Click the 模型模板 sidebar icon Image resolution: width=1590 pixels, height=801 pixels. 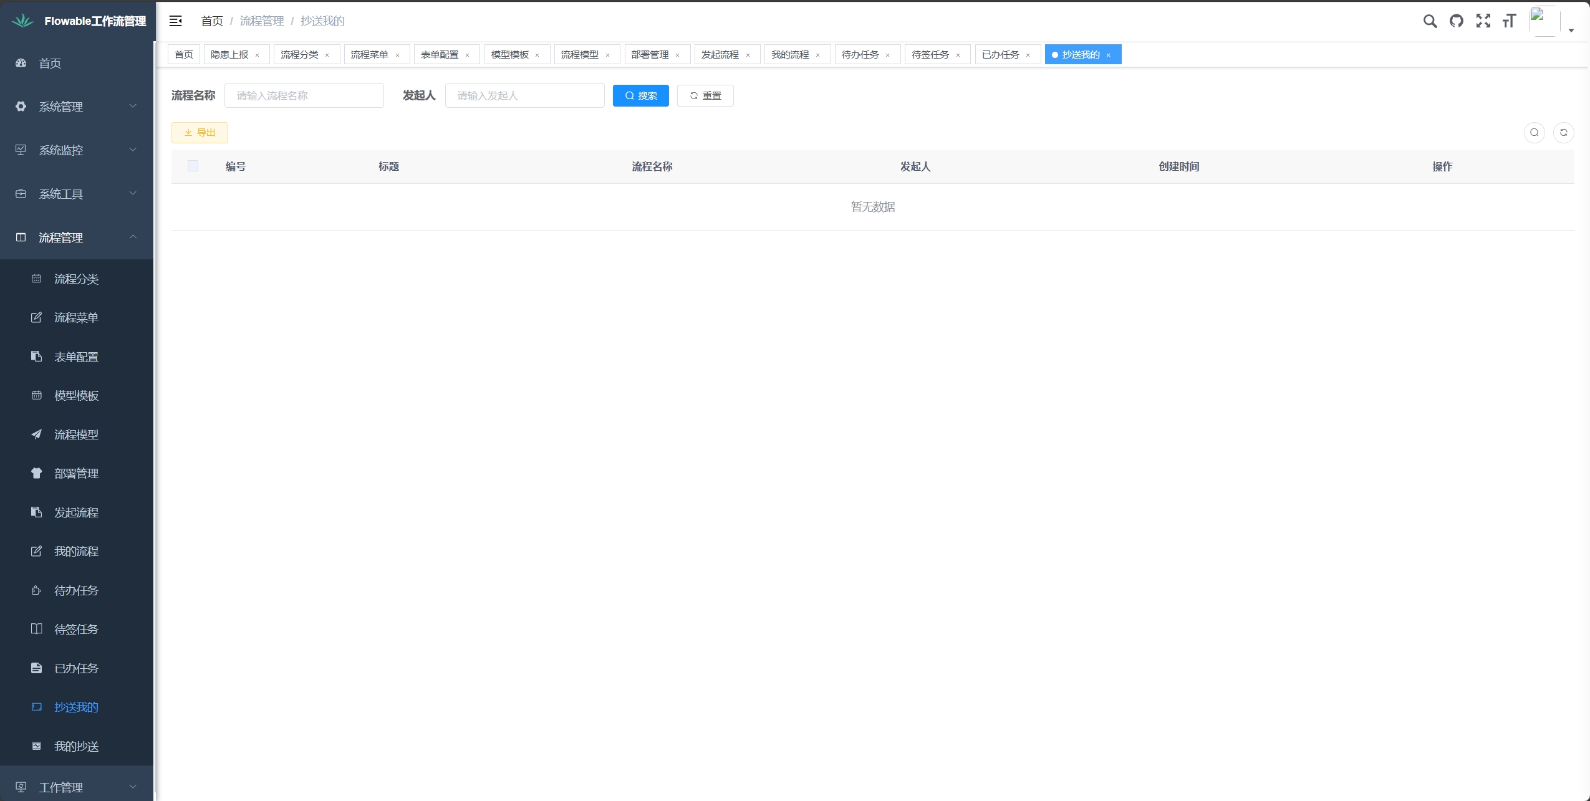point(37,396)
